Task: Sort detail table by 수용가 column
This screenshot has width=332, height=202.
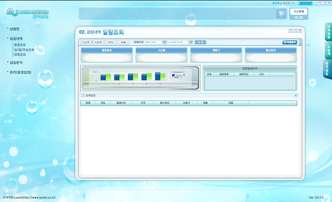Action: point(186,103)
